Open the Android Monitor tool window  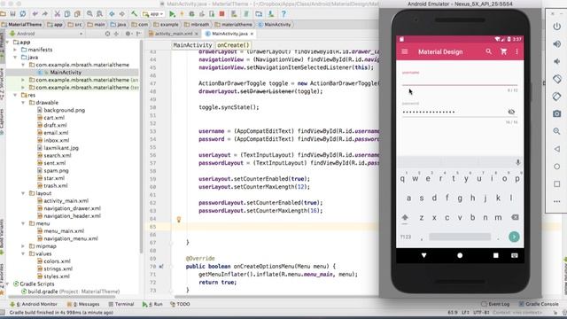[34, 304]
